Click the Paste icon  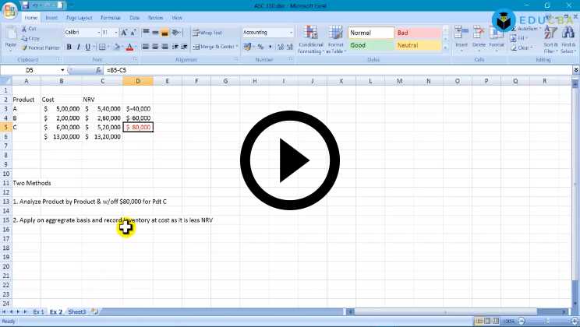coord(10,34)
